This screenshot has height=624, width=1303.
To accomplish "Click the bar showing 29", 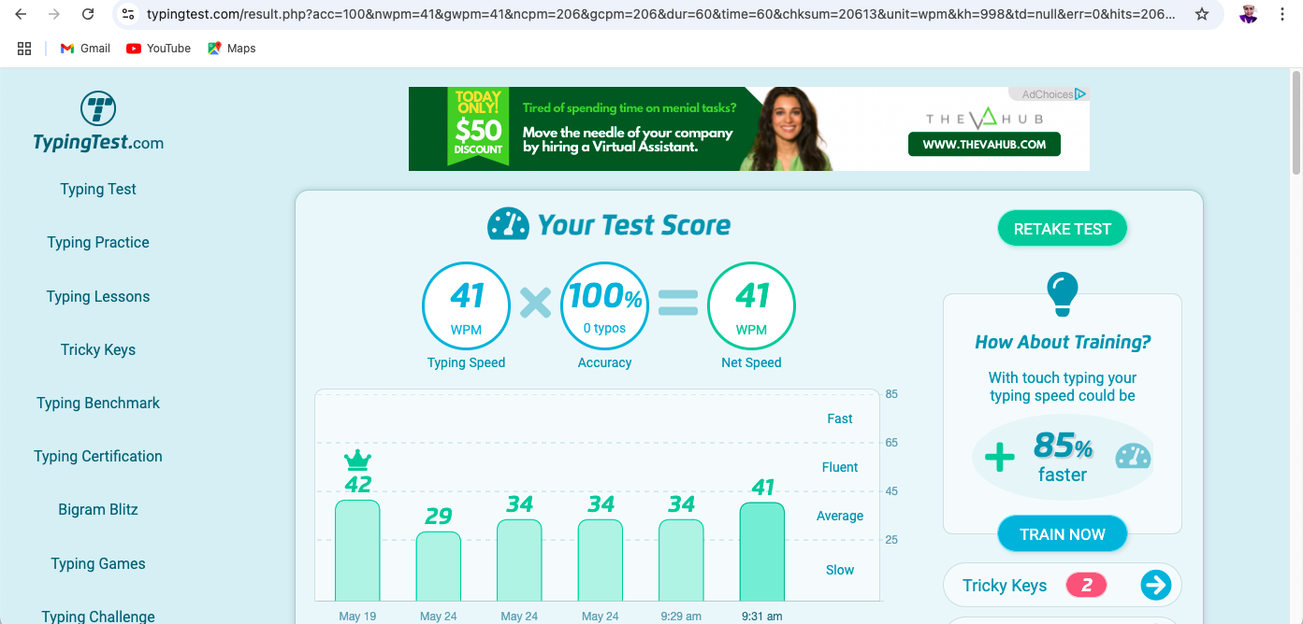I will click(439, 566).
